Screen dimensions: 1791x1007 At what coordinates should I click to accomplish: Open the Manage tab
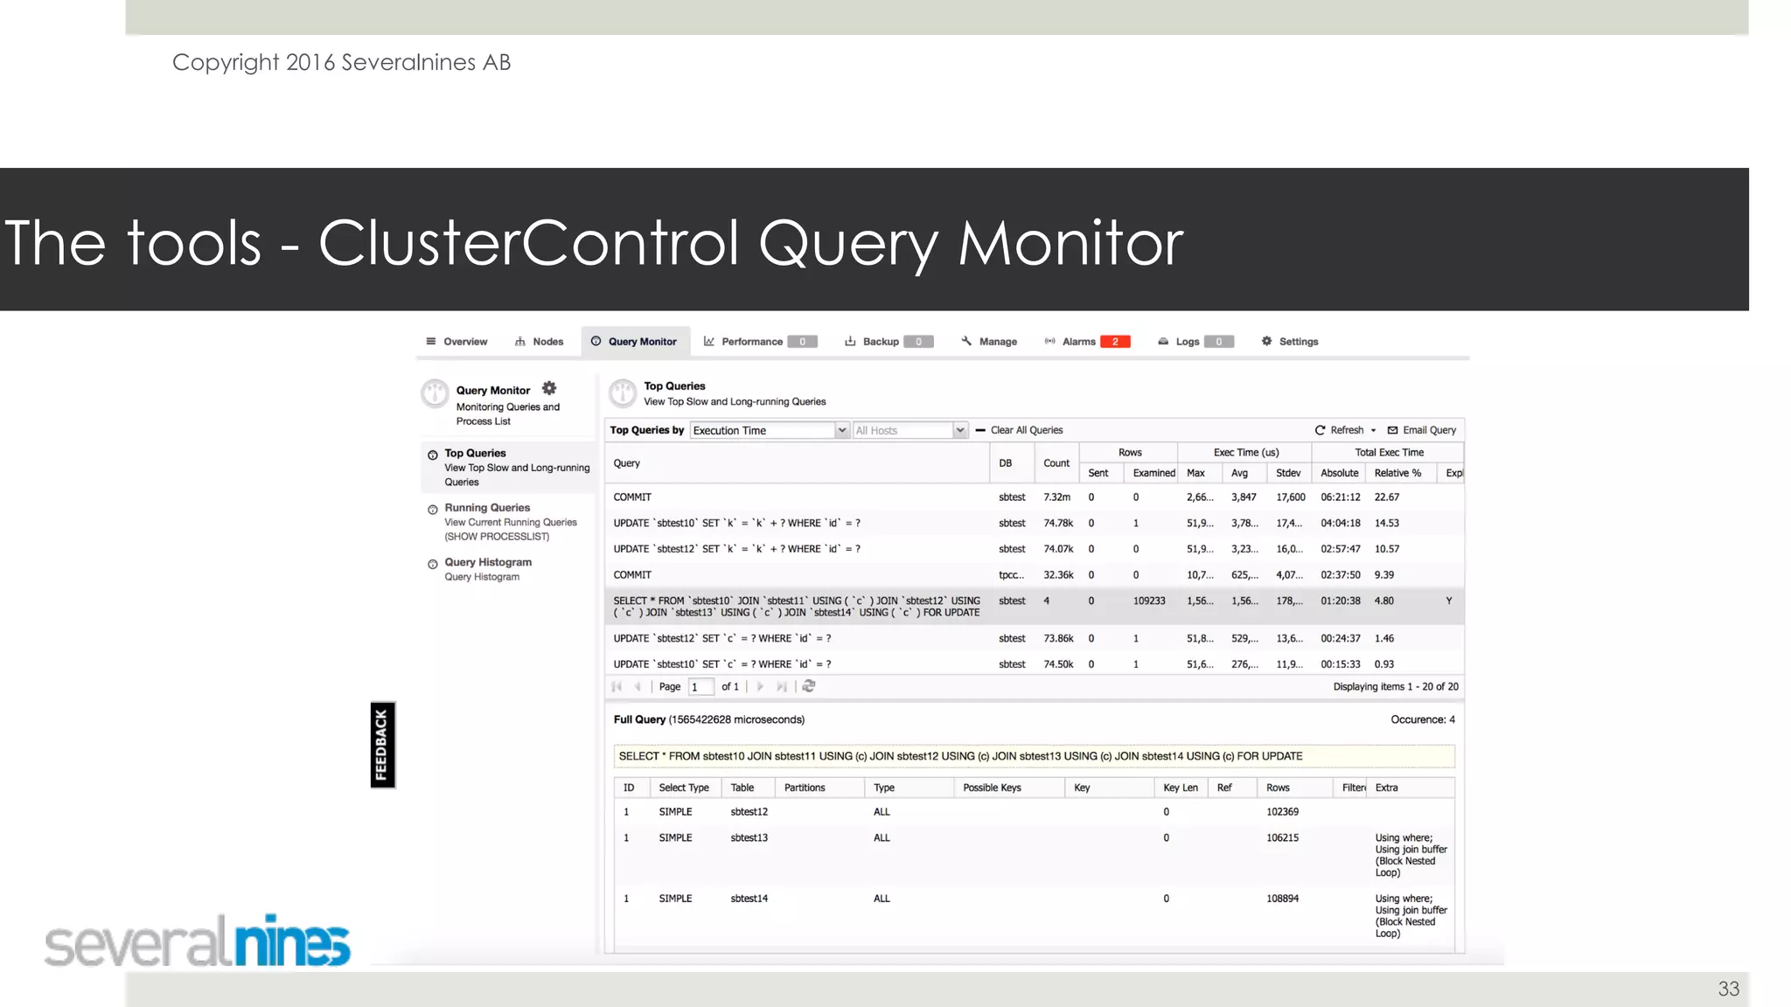pos(989,342)
